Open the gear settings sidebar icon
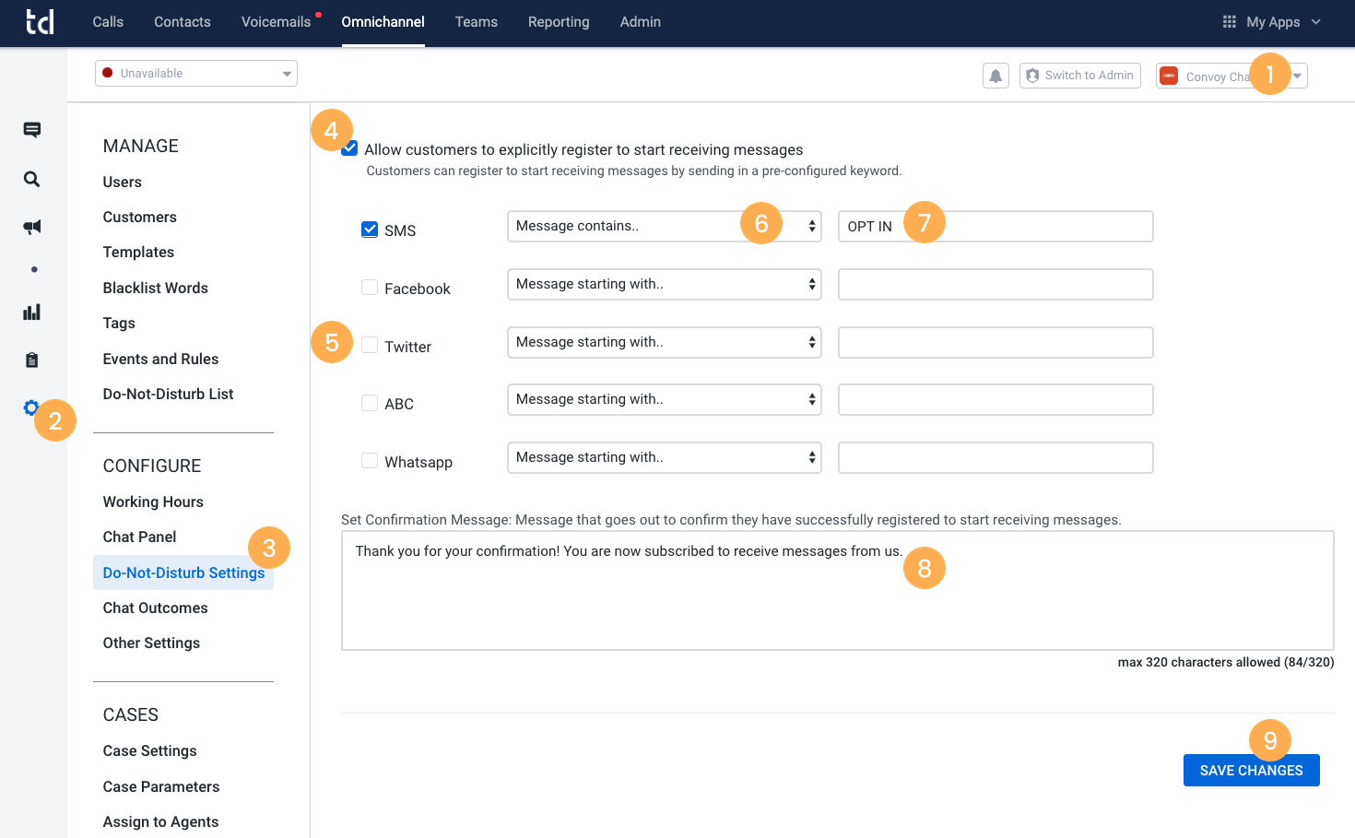This screenshot has height=838, width=1355. 31,407
